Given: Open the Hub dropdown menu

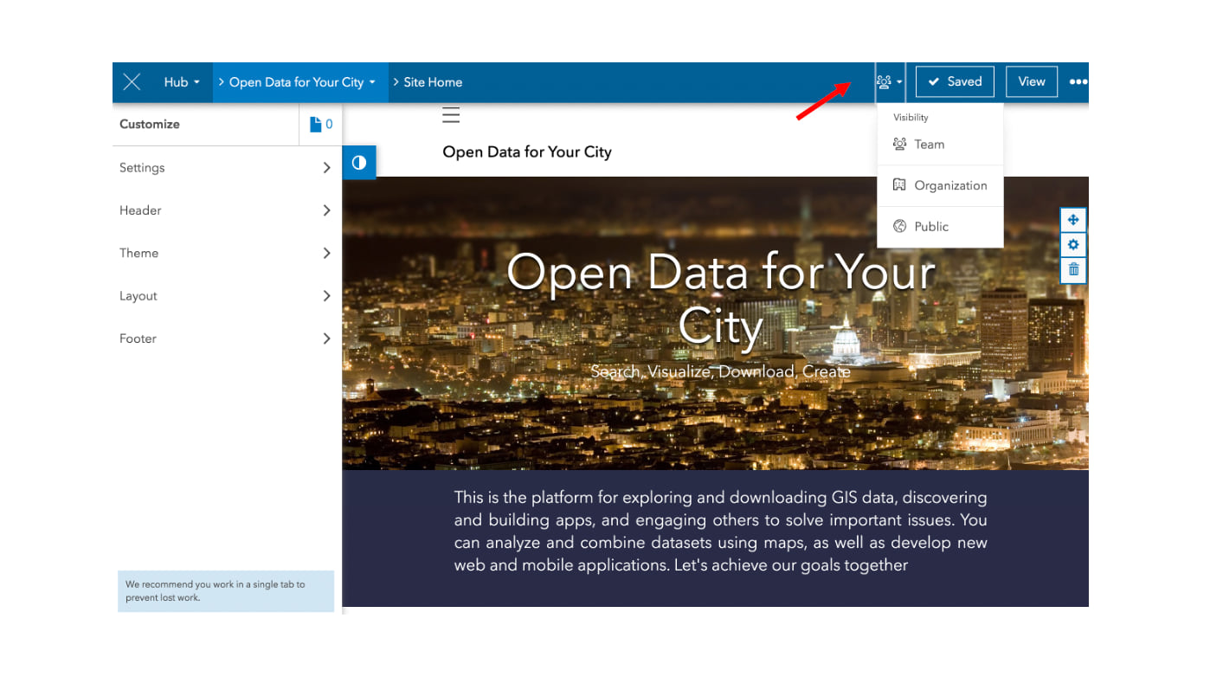Looking at the screenshot, I should click(x=182, y=82).
